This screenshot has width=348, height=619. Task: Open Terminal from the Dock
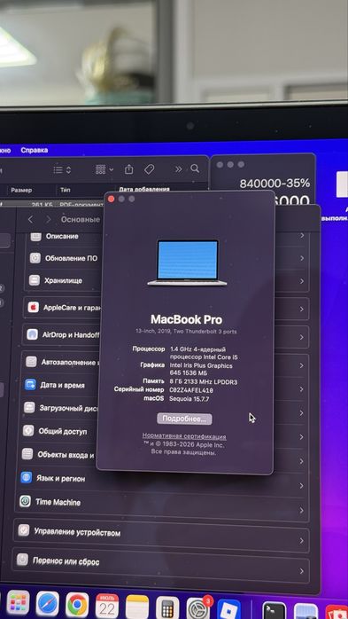[275, 611]
